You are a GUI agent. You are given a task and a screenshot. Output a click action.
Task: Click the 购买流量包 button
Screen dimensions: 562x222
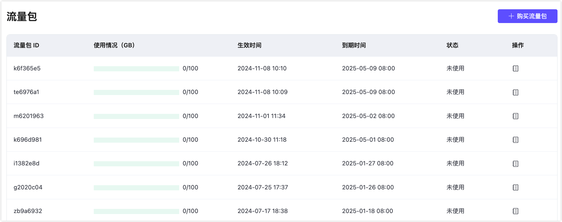(x=527, y=16)
